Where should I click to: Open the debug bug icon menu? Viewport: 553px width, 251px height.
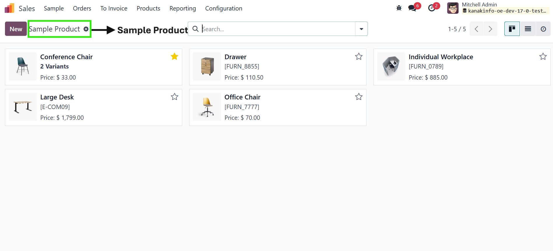tap(399, 8)
